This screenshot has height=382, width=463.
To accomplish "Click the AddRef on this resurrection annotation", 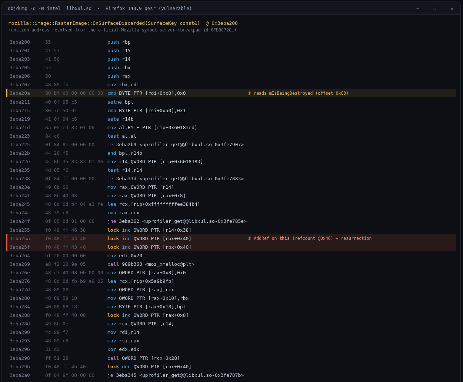I will (310, 238).
